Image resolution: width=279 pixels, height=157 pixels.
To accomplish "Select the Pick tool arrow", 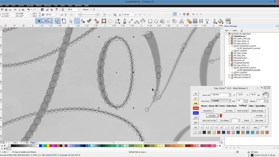I will 71,21.
